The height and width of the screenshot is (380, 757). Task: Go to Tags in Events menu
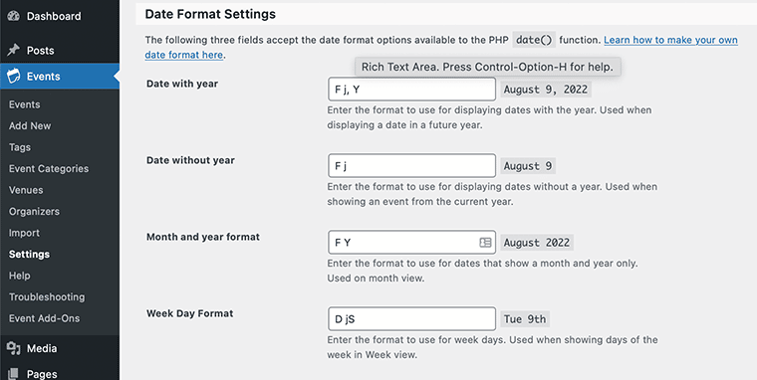tap(20, 147)
